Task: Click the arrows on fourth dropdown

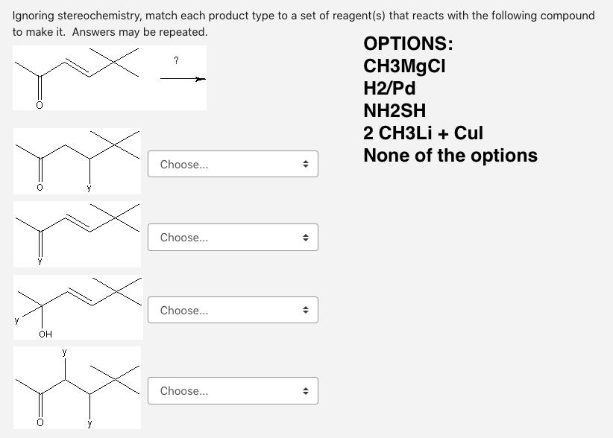Action: point(306,391)
